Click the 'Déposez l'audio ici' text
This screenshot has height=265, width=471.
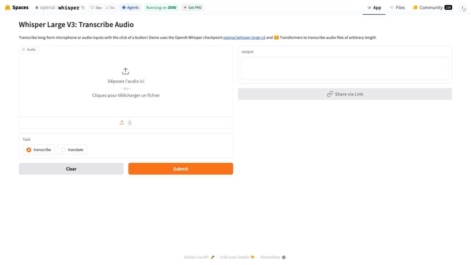click(x=126, y=81)
